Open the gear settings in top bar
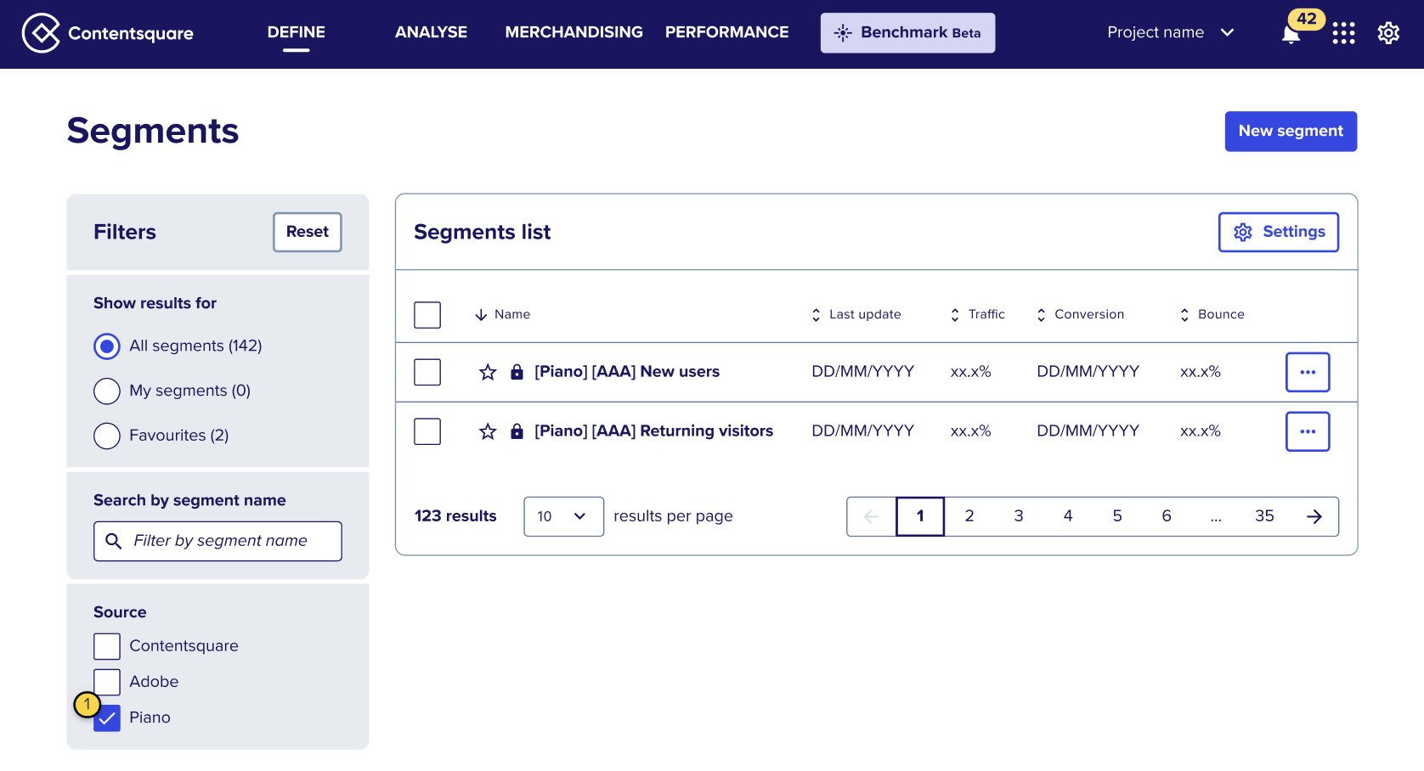The image size is (1424, 771). pyautogui.click(x=1388, y=33)
